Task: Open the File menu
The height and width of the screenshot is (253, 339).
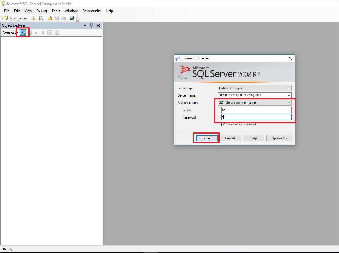Action: coord(7,11)
